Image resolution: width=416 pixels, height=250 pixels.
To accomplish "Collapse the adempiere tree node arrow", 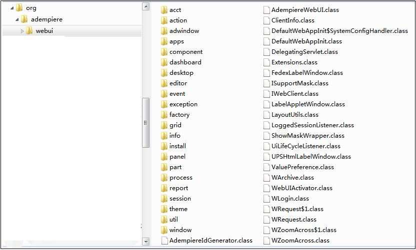I will pyautogui.click(x=17, y=19).
